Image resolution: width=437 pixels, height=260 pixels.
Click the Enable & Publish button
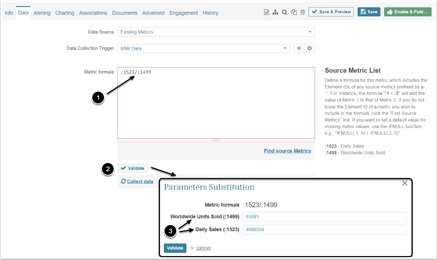(x=408, y=12)
